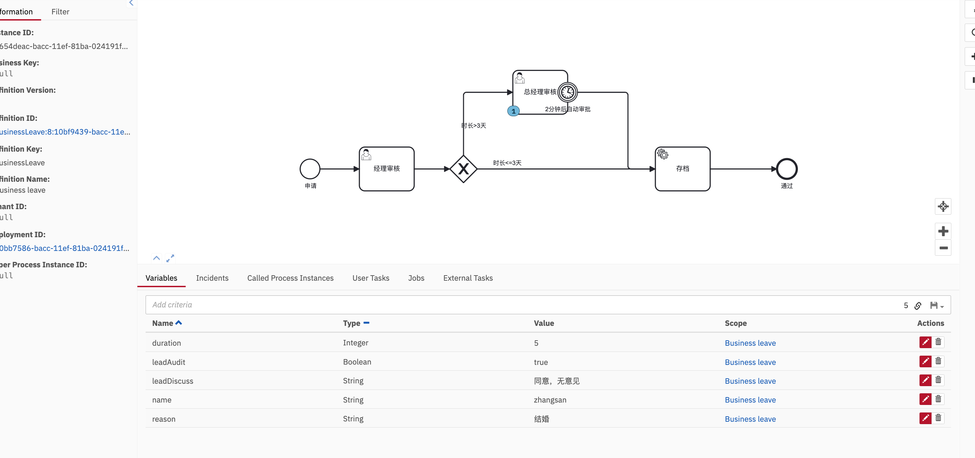Edit the leadAudit boolean variable
975x458 pixels.
click(925, 361)
